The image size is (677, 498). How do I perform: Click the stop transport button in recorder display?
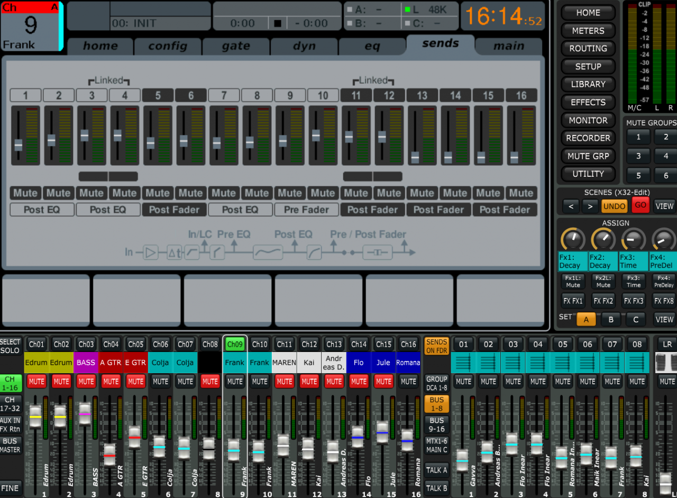point(277,23)
